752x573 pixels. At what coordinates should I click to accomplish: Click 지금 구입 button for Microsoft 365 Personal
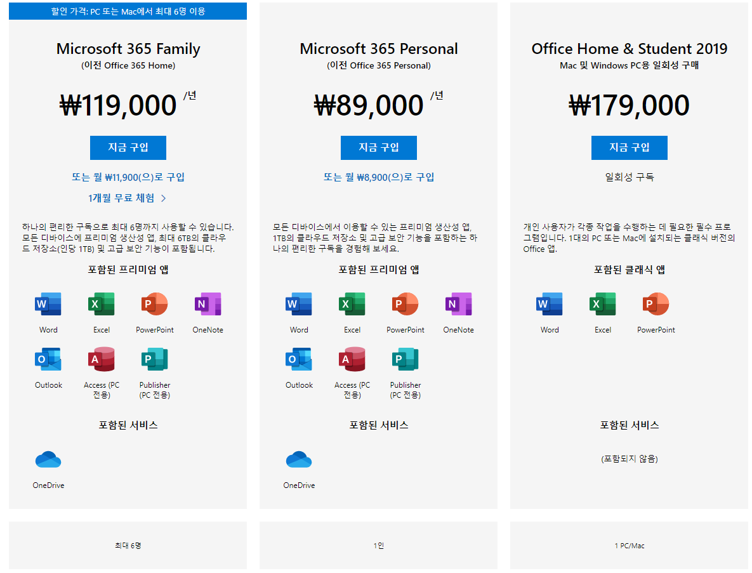tap(379, 148)
